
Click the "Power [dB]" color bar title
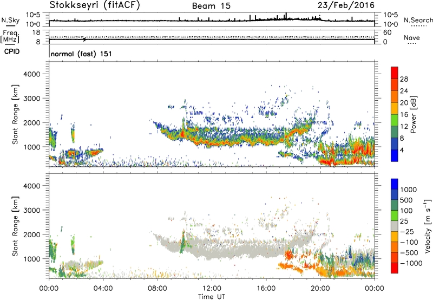pos(413,114)
